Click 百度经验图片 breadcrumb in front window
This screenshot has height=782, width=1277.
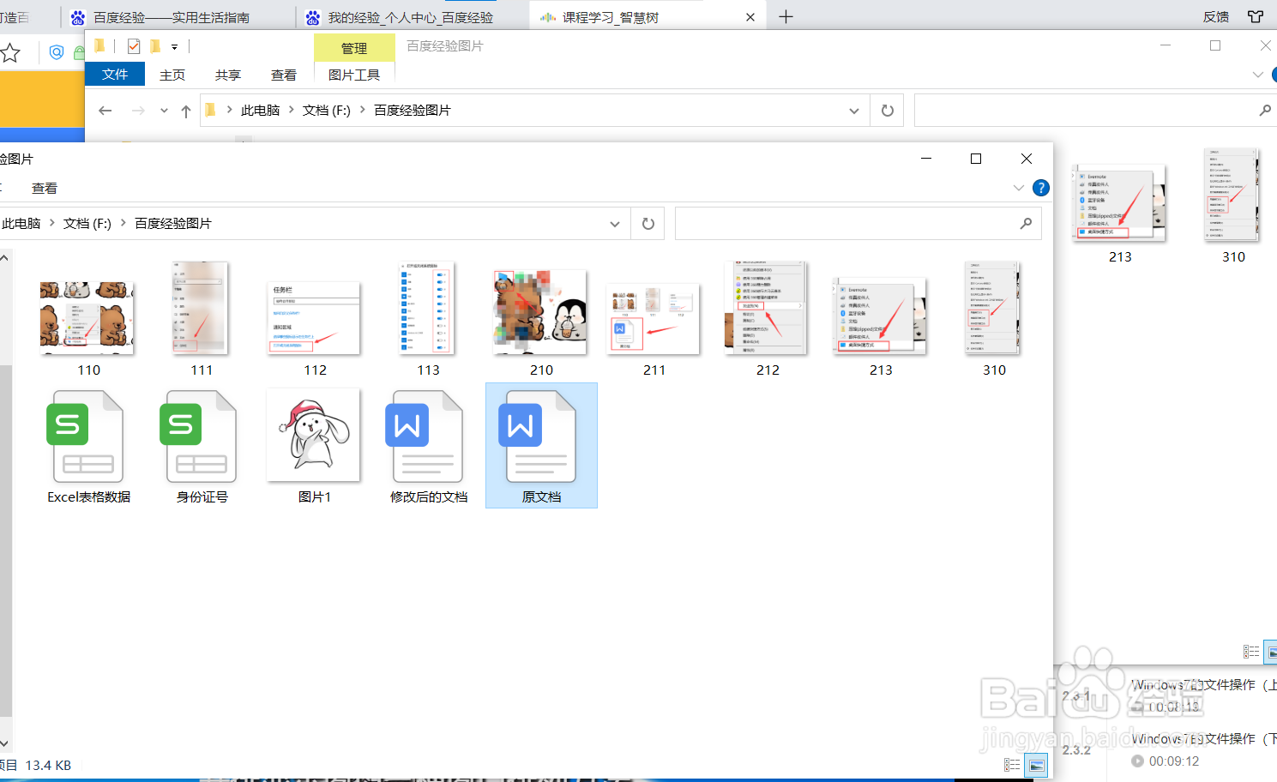click(173, 224)
